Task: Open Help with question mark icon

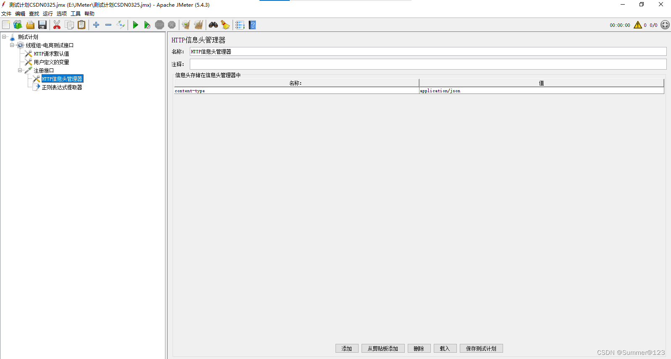Action: (x=252, y=25)
